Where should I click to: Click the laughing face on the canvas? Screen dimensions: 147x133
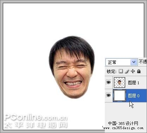pyautogui.click(x=72, y=67)
